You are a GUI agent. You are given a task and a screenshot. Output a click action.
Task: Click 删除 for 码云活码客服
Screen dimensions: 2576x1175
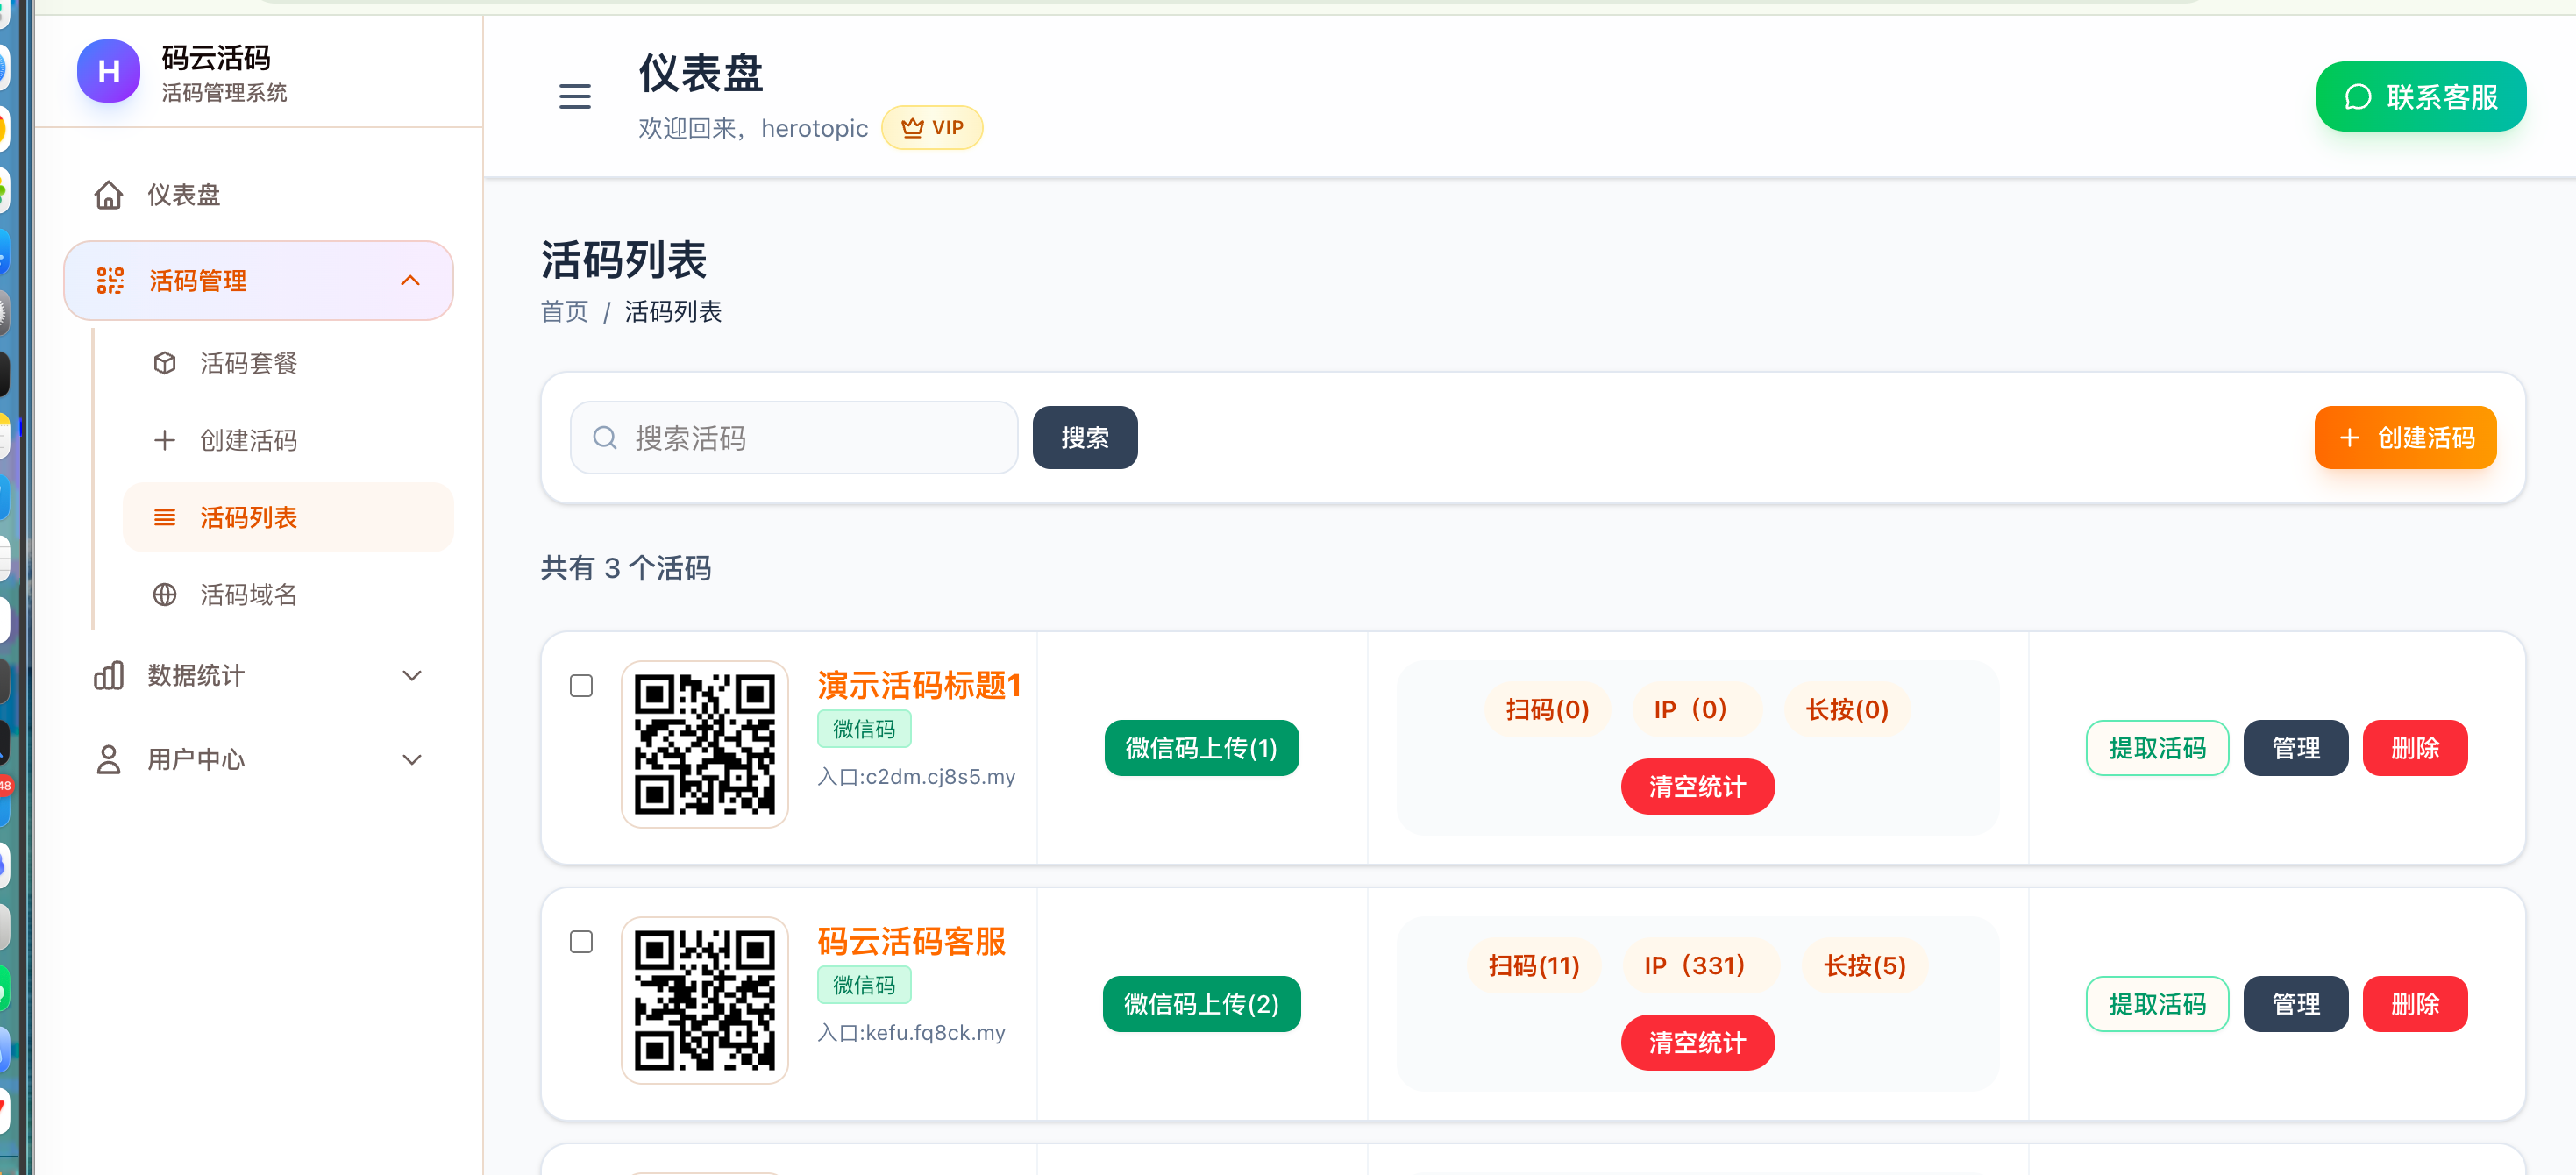coord(2415,1004)
